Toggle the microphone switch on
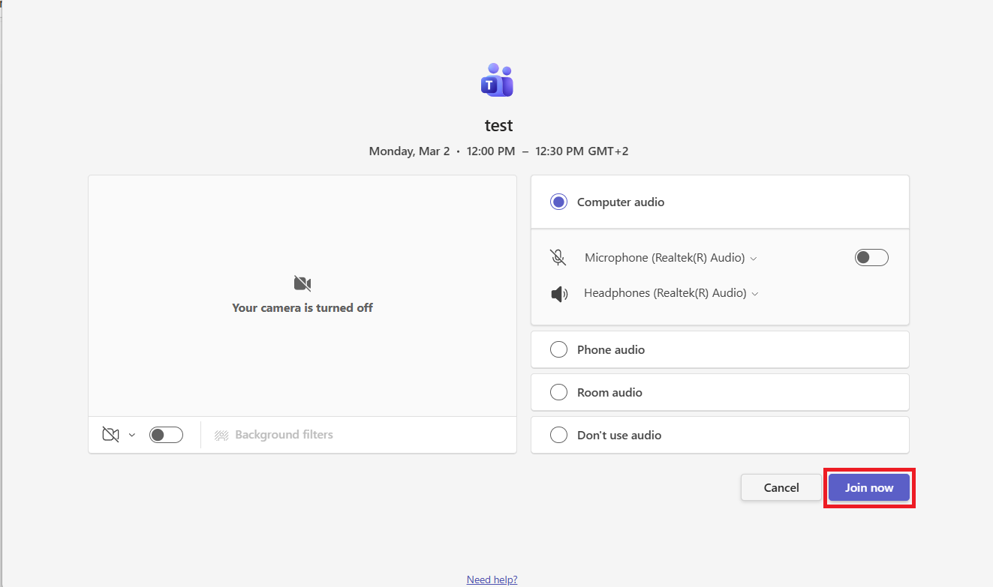The image size is (993, 587). click(x=871, y=258)
